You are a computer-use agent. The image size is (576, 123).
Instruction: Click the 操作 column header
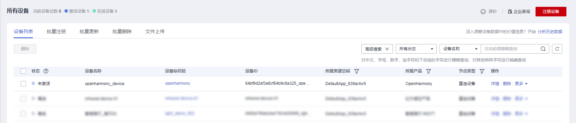(x=495, y=71)
